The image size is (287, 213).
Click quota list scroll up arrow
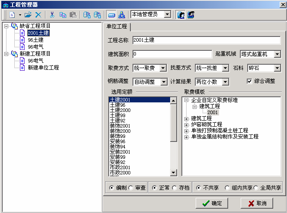point(173,101)
